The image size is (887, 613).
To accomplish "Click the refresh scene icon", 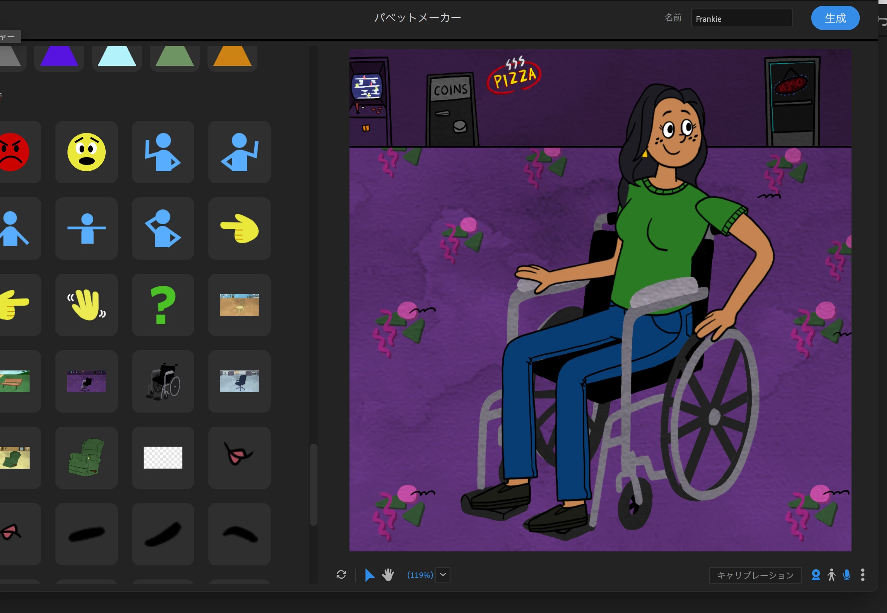I will coord(341,575).
